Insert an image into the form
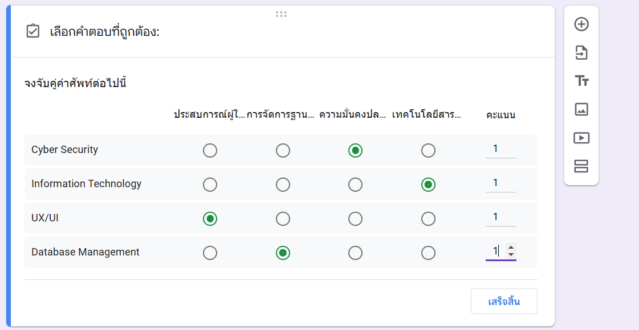 coord(582,109)
